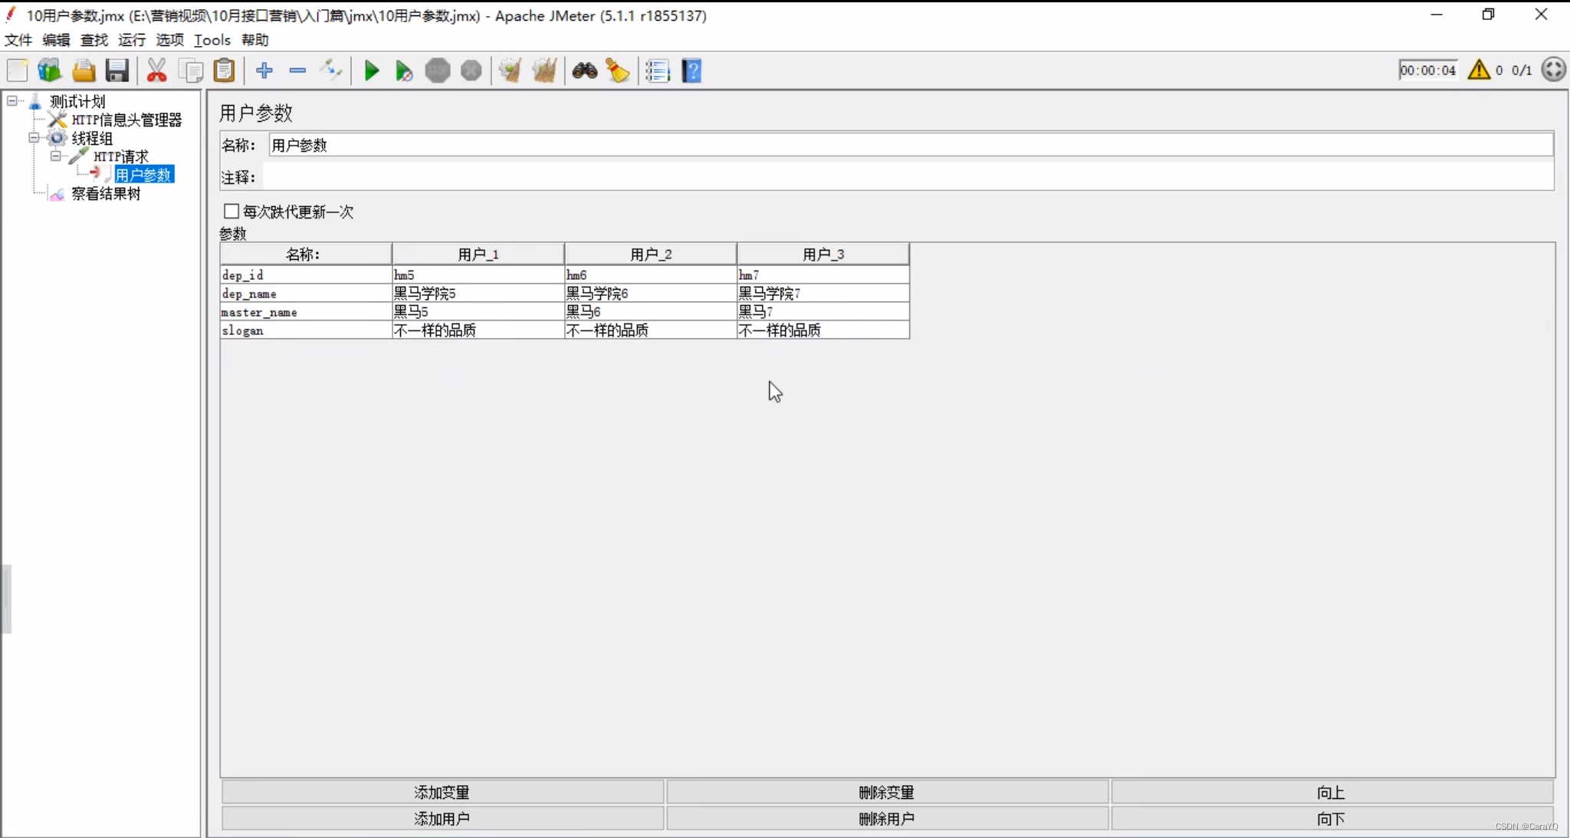The width and height of the screenshot is (1570, 838).
Task: Click the remote engines round icon
Action: coord(1553,70)
